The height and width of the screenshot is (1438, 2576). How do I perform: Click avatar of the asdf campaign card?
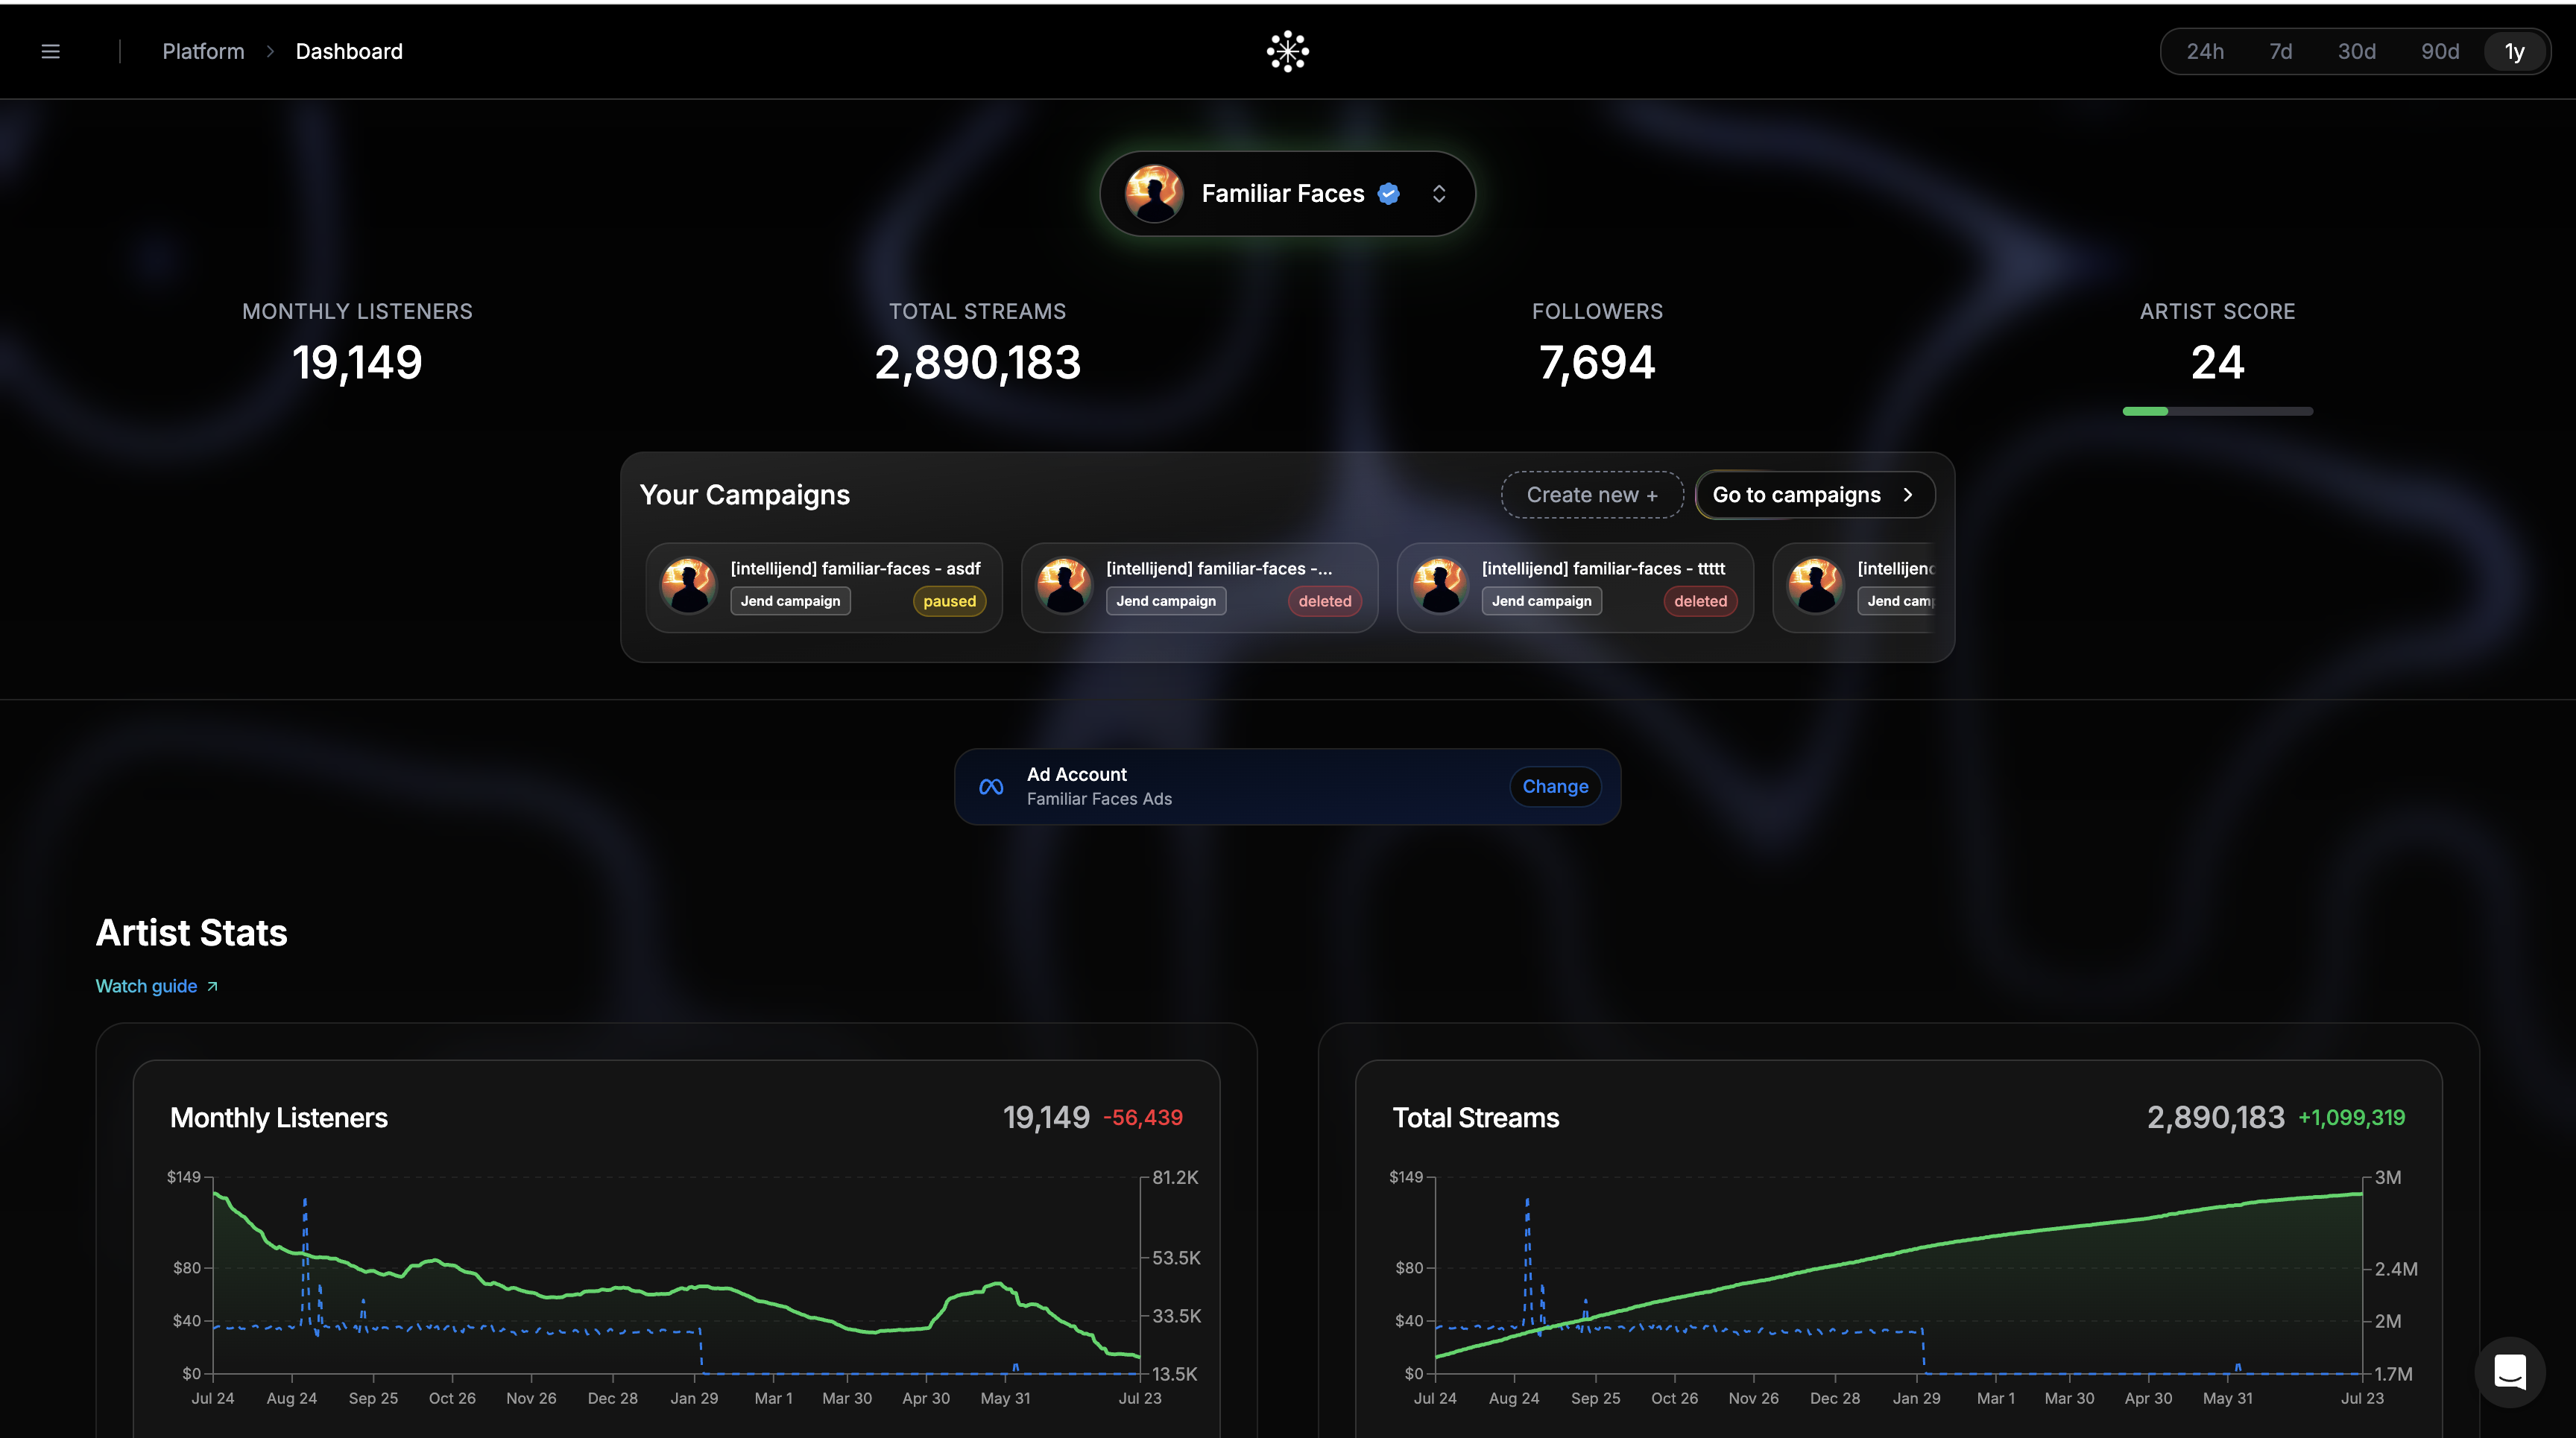point(689,586)
